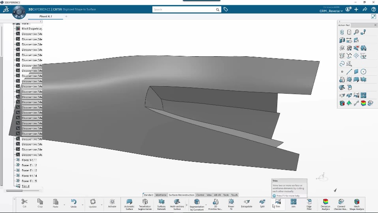Open the CAM_Reverse role dropdown
Viewport: 378px width, 213px height.
point(331,11)
